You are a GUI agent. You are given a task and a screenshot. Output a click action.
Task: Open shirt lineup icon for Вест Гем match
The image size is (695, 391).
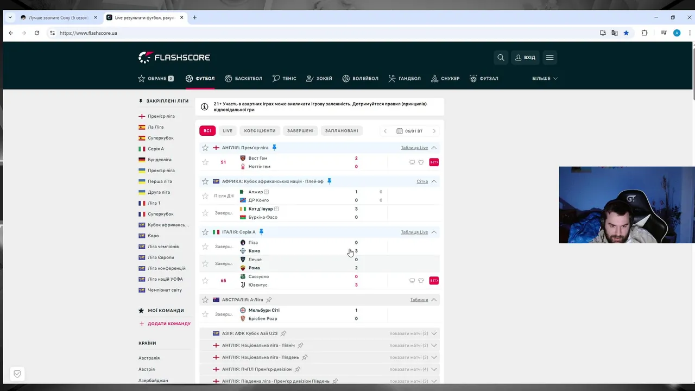tap(421, 162)
